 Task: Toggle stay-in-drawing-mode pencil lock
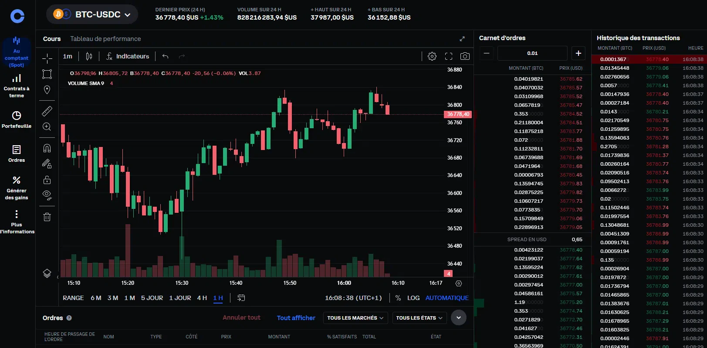click(47, 164)
